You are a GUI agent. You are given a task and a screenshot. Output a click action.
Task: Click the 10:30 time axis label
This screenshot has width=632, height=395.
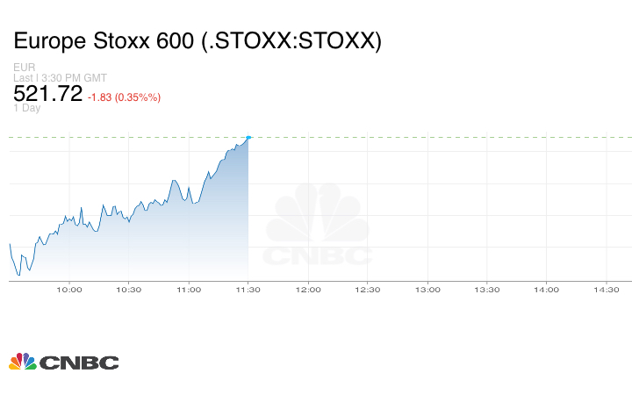[129, 290]
